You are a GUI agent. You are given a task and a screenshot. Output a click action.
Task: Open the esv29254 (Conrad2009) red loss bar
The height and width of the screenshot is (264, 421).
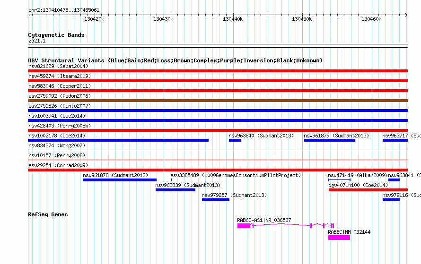218,170
